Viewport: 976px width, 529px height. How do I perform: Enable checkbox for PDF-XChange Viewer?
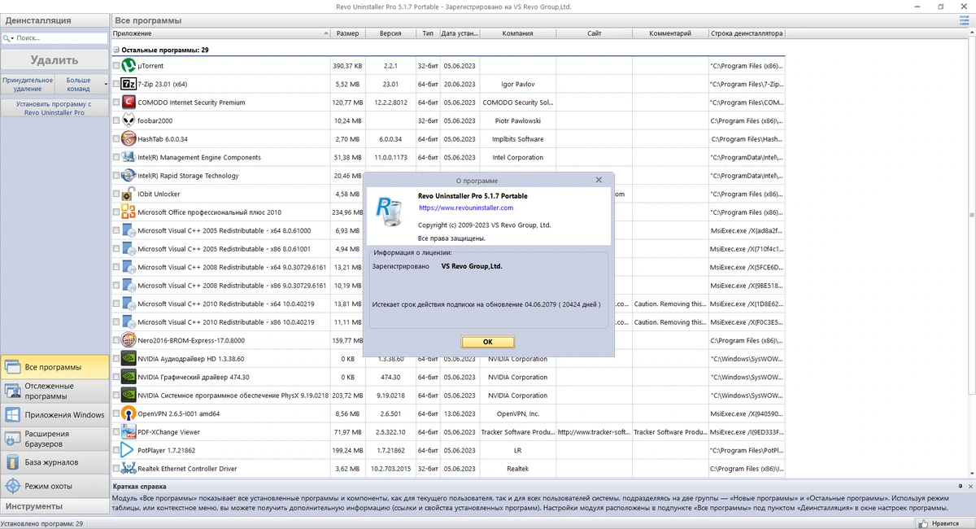point(116,432)
